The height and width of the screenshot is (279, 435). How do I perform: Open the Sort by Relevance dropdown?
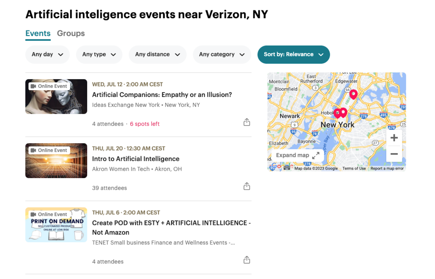pyautogui.click(x=293, y=54)
